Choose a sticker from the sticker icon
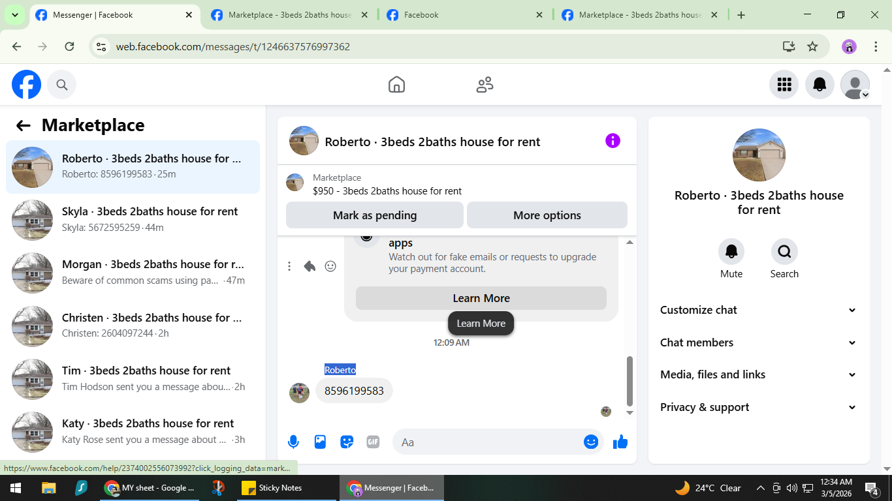 pos(347,442)
